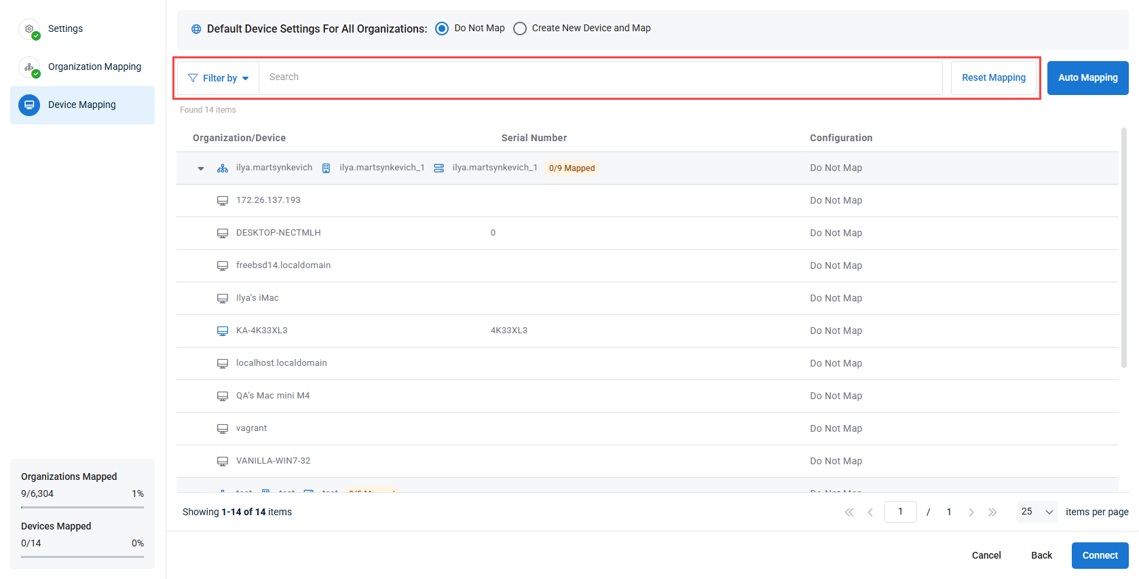This screenshot has width=1139, height=579.
Task: Click the globe icon beside Default Device Settings
Action: [x=196, y=29]
